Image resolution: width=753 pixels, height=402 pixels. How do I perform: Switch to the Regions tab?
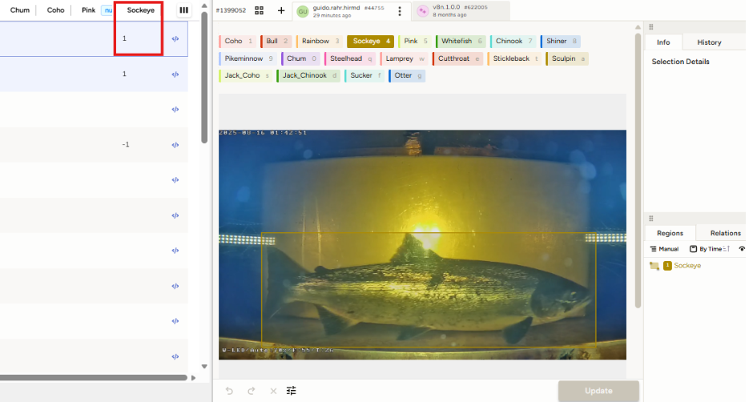tap(670, 233)
